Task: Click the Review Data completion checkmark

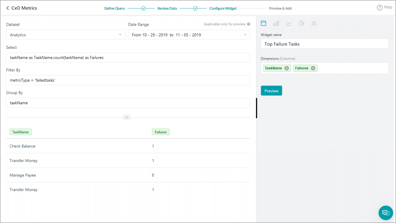Action: 195,8
